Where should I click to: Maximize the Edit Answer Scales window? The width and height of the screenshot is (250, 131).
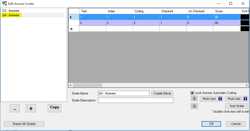tap(230, 3)
